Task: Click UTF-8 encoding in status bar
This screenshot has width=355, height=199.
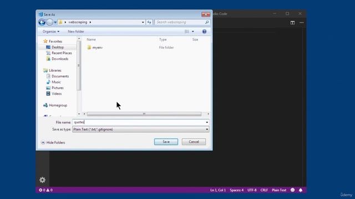Action: click(252, 190)
